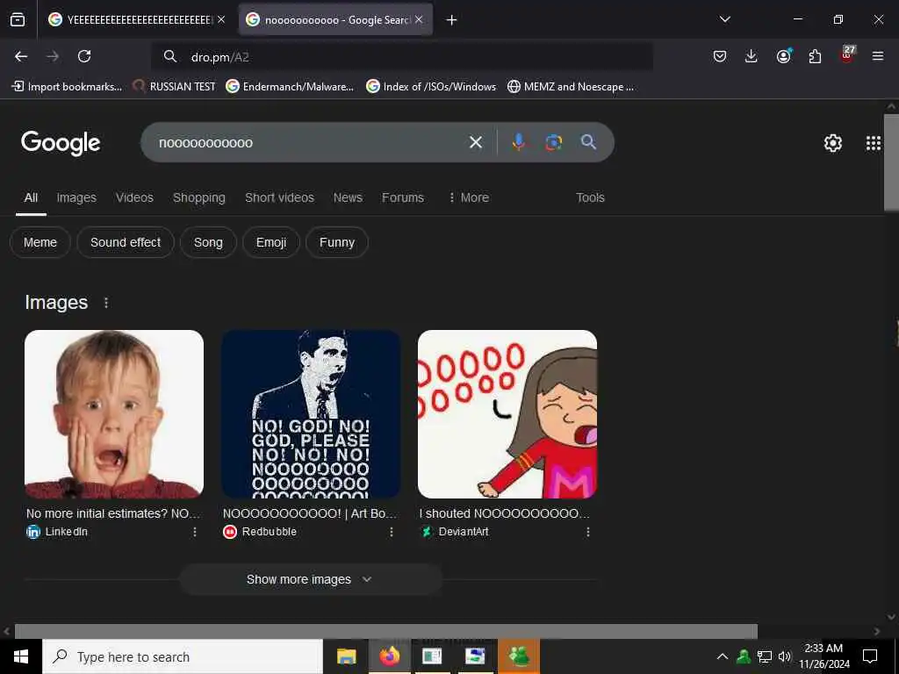Open NOOOOOOOOOOOO! Art Board link
This screenshot has width=899, height=674.
tap(310, 513)
